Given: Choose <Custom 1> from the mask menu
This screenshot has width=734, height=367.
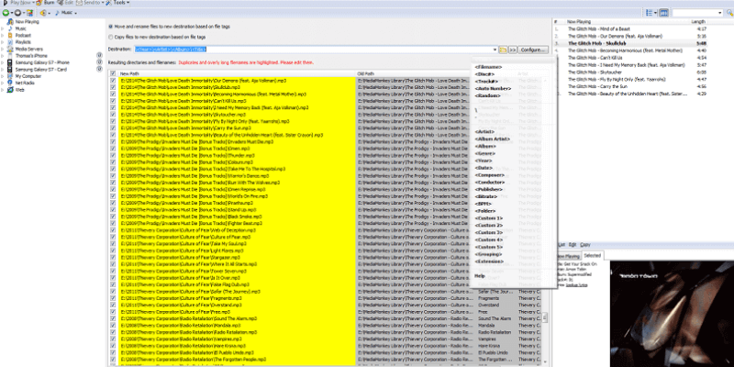Looking at the screenshot, I should coord(489,218).
